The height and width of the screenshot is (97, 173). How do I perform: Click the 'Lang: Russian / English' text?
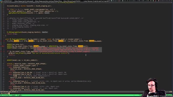[x=96, y=1]
